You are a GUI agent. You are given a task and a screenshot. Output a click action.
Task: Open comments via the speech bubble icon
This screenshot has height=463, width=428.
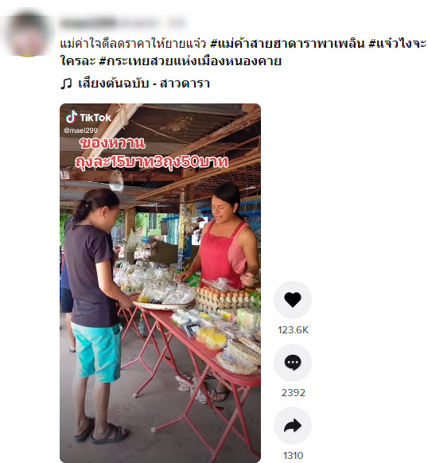coord(292,362)
